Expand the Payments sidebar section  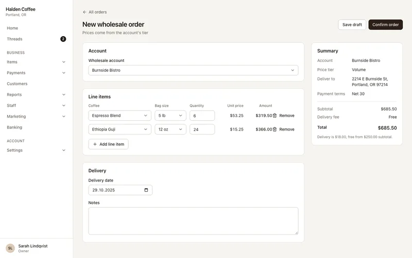(63, 73)
